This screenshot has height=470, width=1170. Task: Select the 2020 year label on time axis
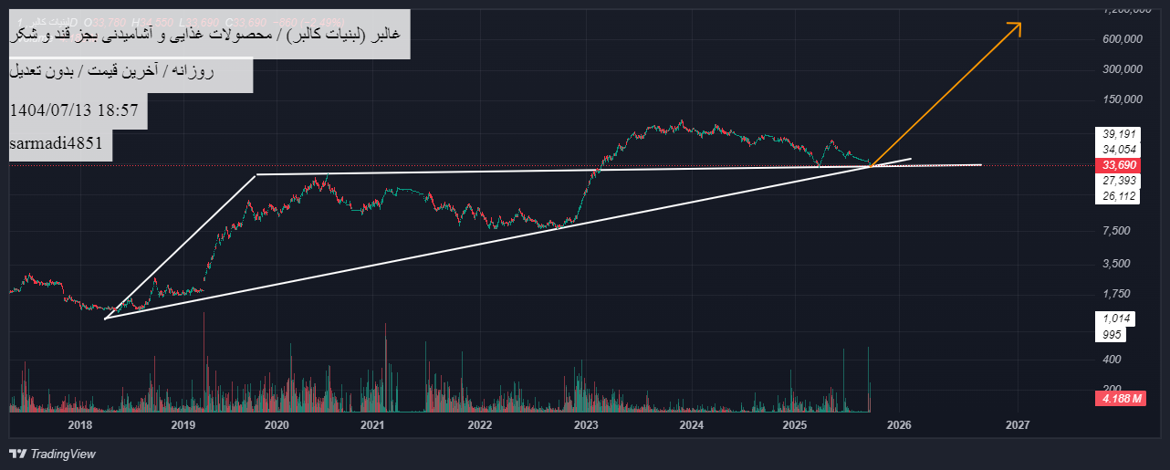[277, 424]
